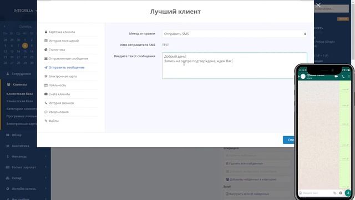Click the paper plane icon by Отправить сообщение
The height and width of the screenshot is (200, 355).
coord(46,67)
